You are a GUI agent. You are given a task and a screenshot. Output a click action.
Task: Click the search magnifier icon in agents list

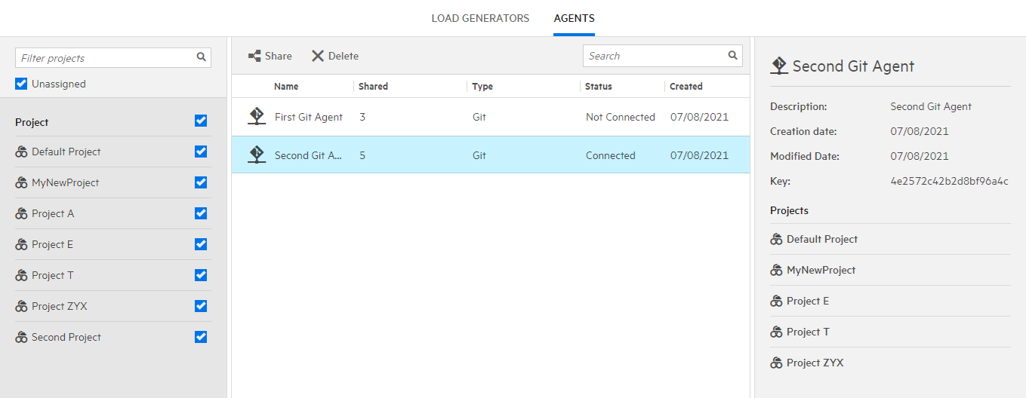click(x=732, y=56)
